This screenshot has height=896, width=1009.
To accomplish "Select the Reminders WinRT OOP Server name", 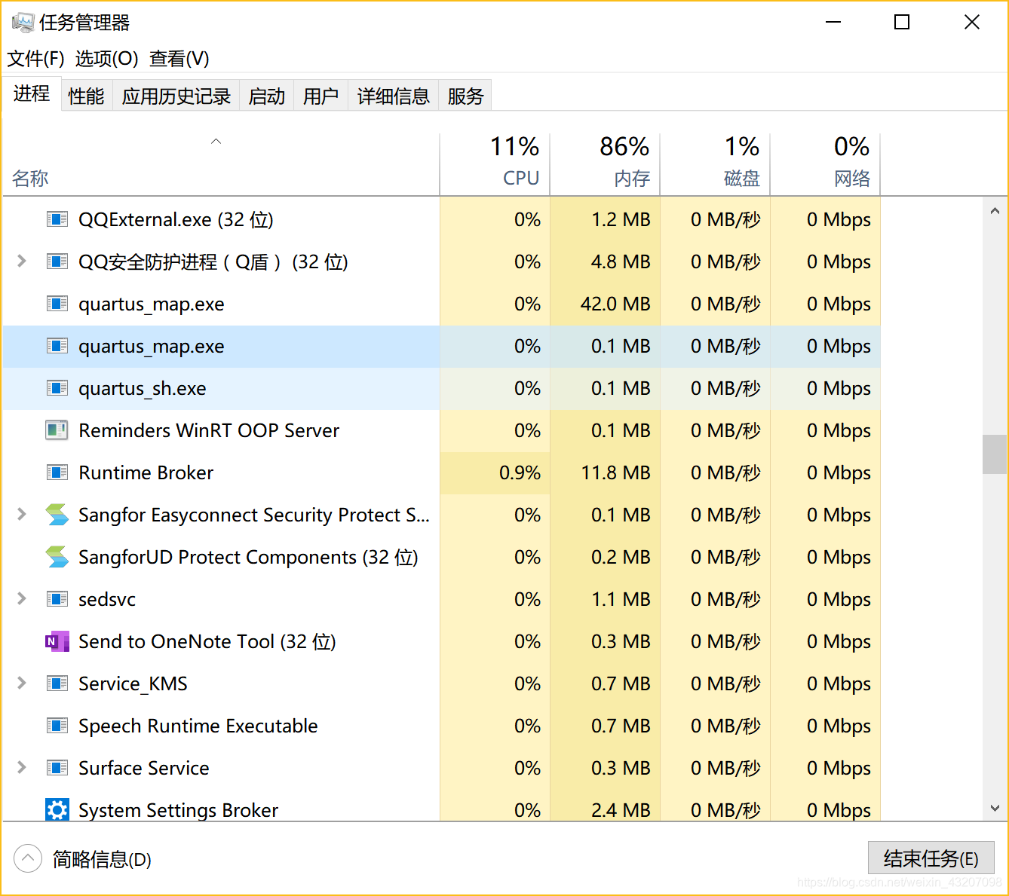I will tap(209, 430).
